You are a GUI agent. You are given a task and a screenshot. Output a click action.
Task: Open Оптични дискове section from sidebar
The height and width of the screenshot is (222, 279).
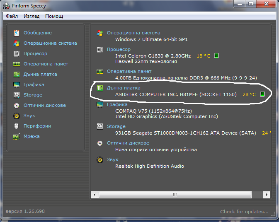tap(45, 105)
